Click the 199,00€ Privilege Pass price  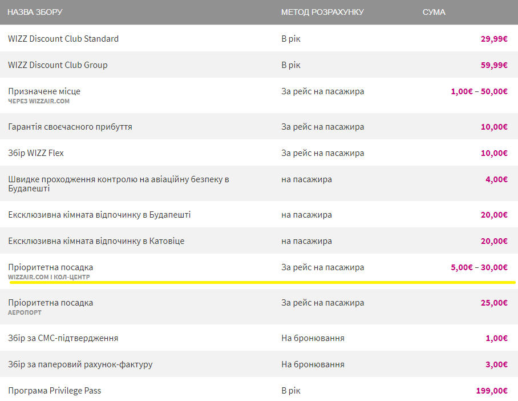point(491,391)
